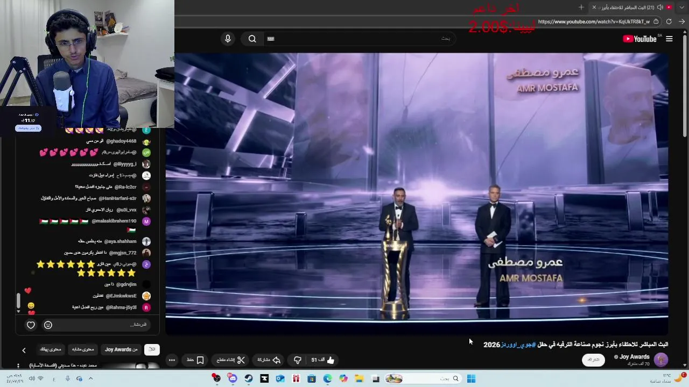The height and width of the screenshot is (387, 689).
Task: Click the @aya.shahham chat message
Action: pyautogui.click(x=107, y=241)
